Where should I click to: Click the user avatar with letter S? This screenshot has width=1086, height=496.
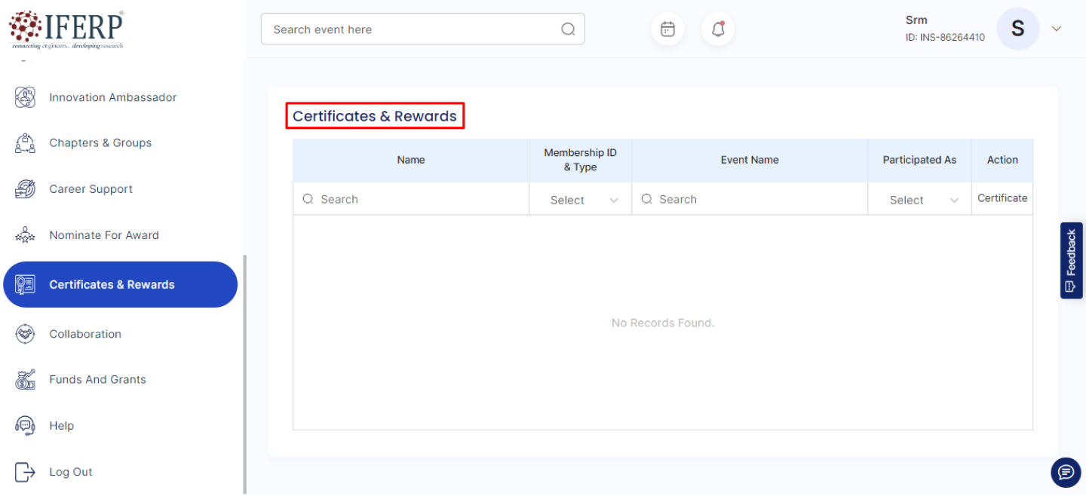click(x=1017, y=29)
